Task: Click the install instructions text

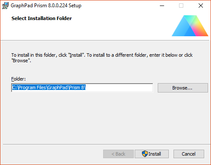Action: [x=102, y=58]
